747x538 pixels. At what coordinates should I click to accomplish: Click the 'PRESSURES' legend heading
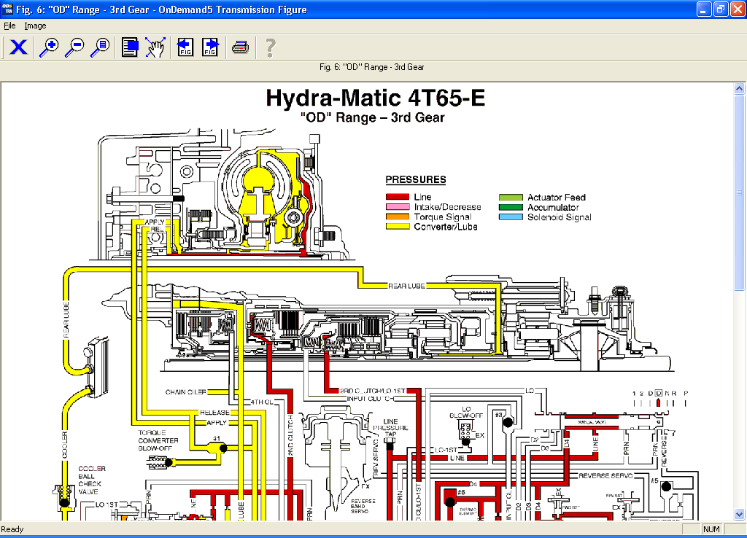pyautogui.click(x=416, y=179)
